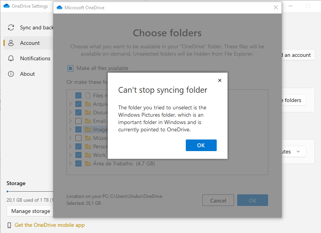Uncheck the Work folder checkbox
321x233 pixels.
(78, 155)
